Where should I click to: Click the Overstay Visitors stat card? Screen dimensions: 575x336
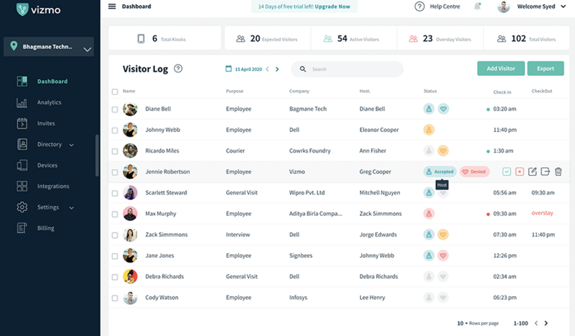440,38
